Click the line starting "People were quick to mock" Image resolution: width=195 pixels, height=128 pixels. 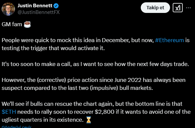(x=96, y=40)
